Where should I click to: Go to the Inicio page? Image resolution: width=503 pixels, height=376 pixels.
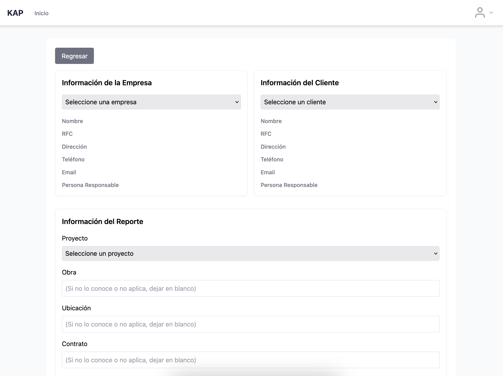pos(41,13)
